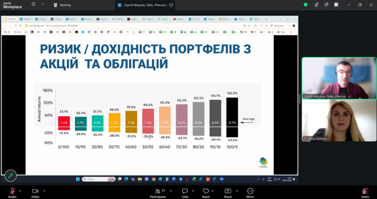Click the "50/50" axis label

[x=148, y=147]
